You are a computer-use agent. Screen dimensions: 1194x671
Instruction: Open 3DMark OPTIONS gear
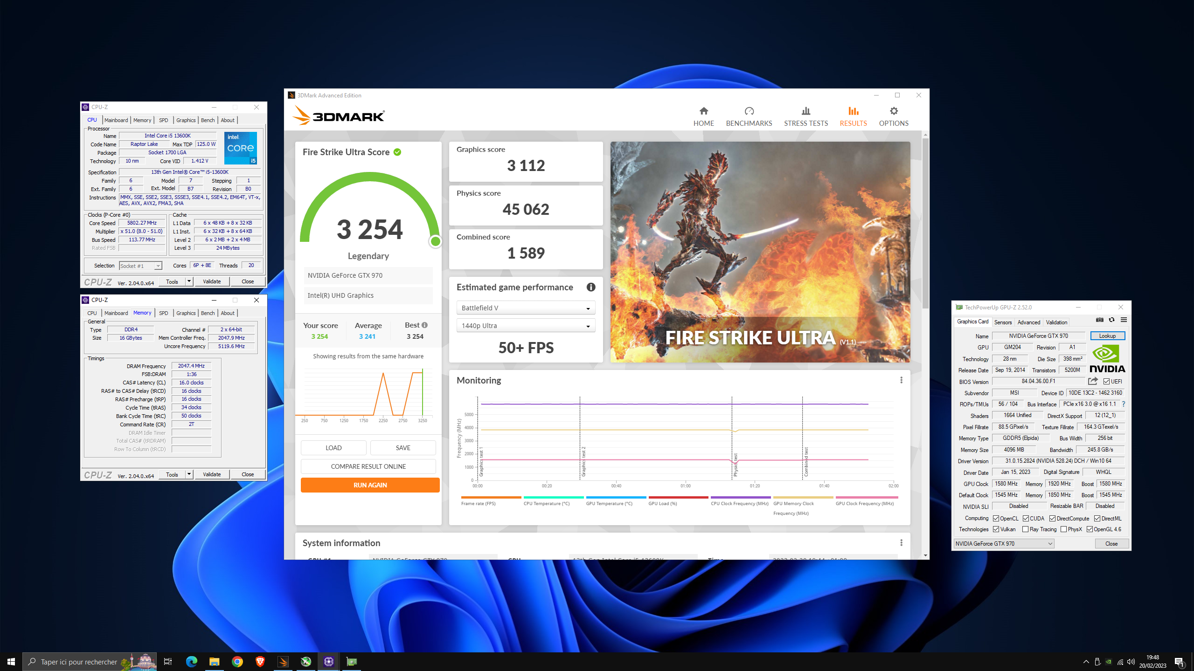[894, 116]
